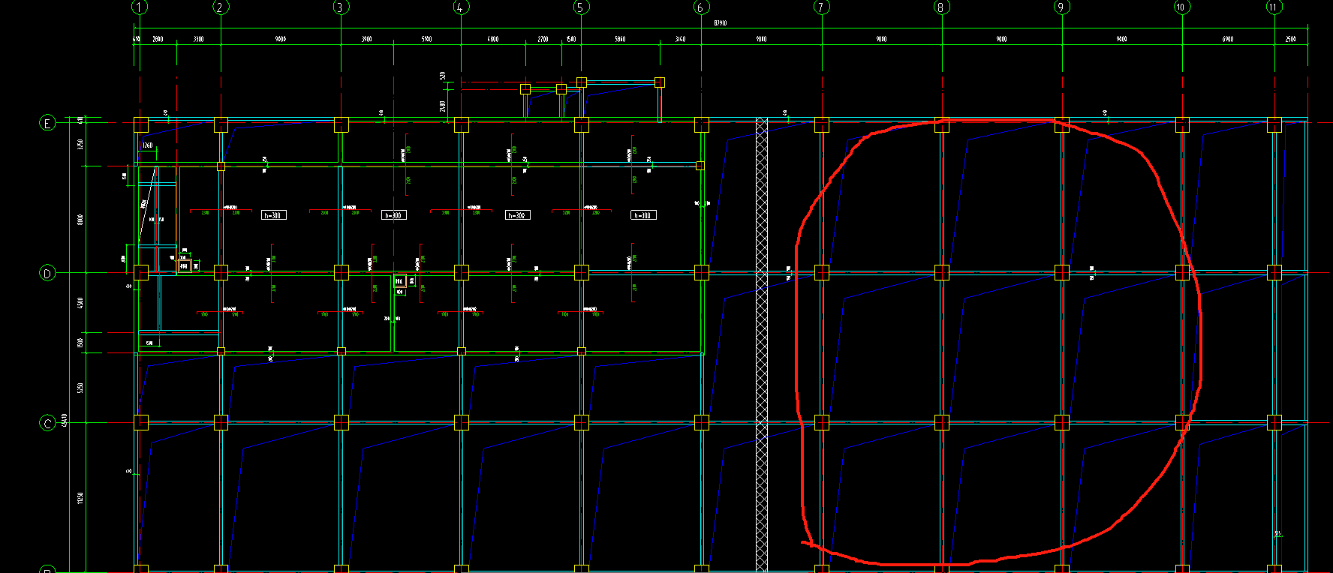Image resolution: width=1333 pixels, height=573 pixels.
Task: Click the dimension text 3900
Action: pyautogui.click(x=366, y=39)
